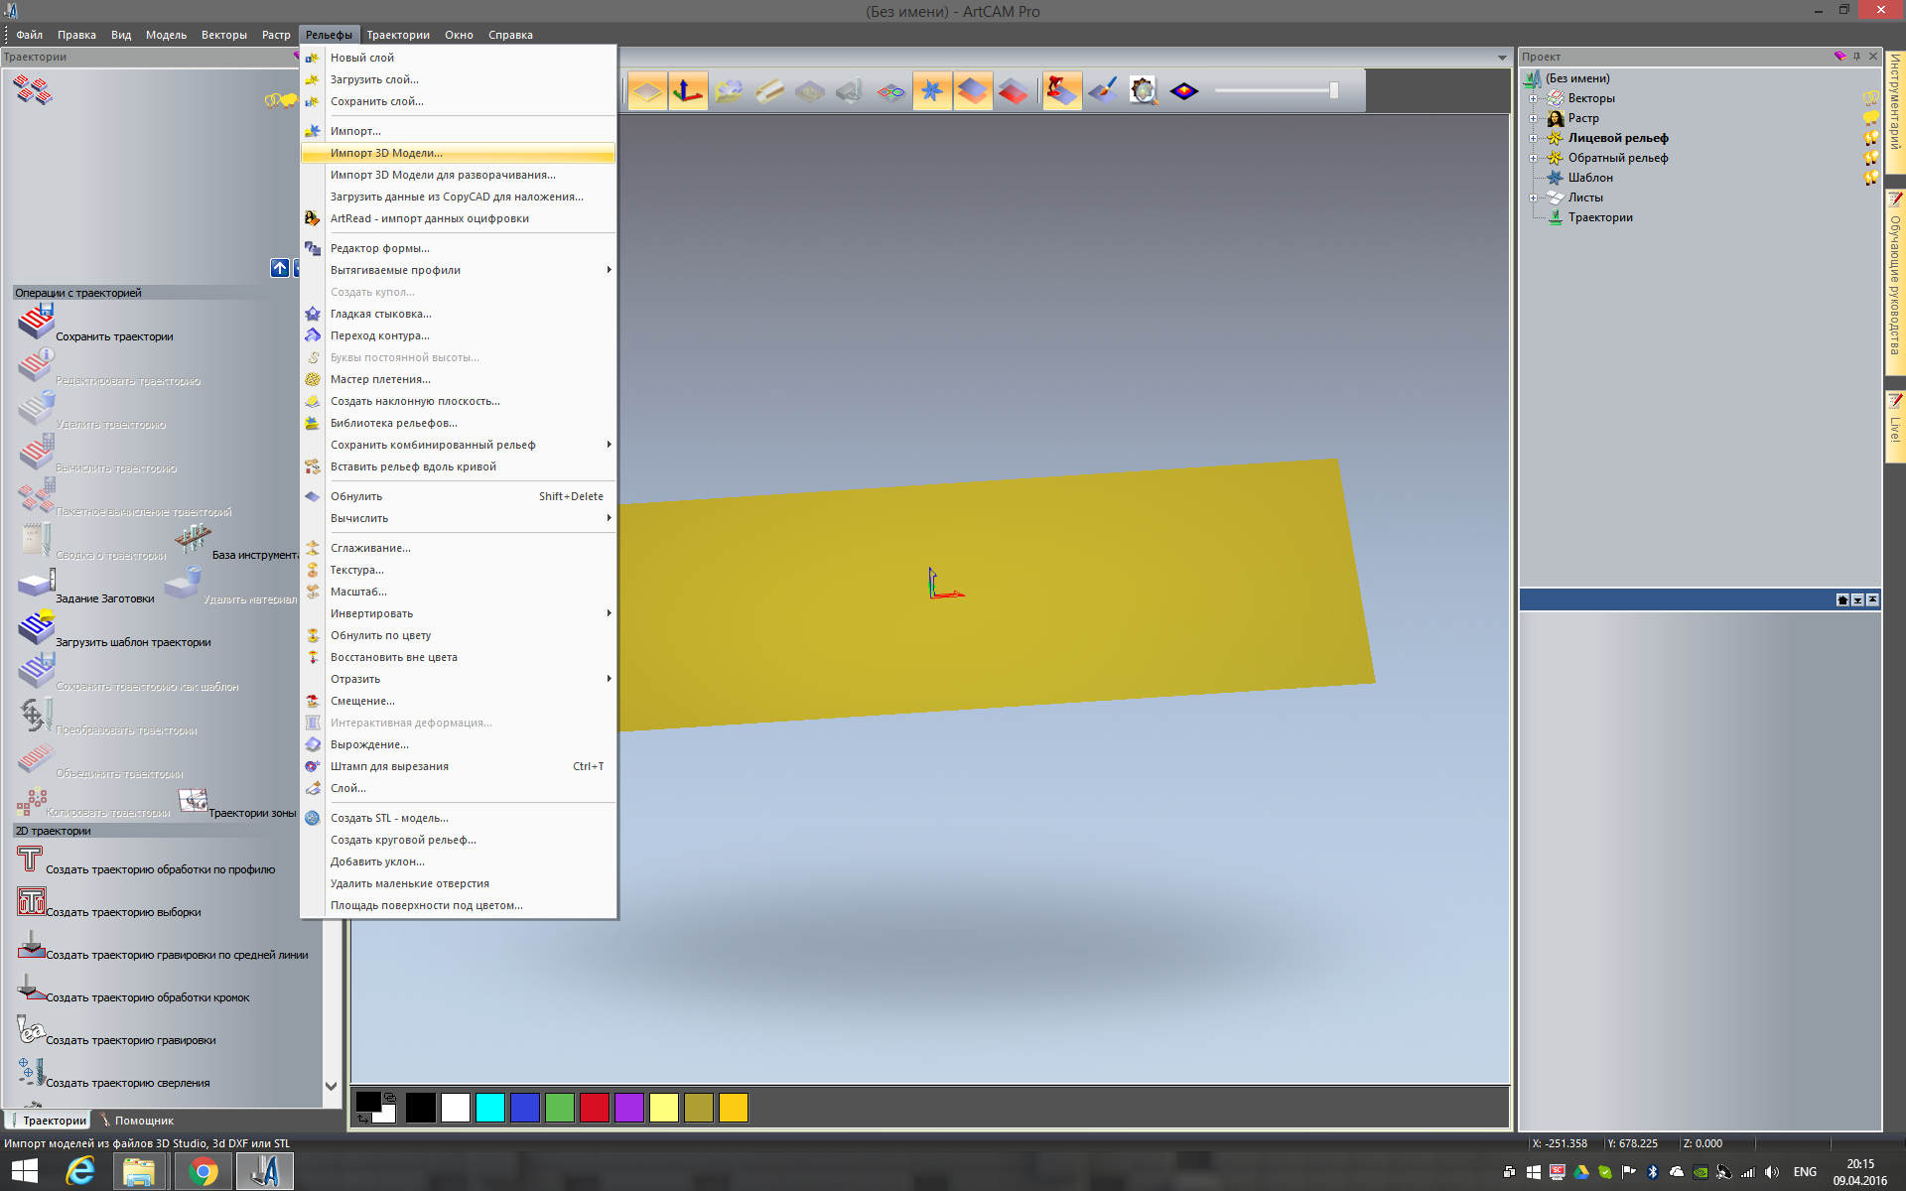Toggle visibility bulb for Растр
1906x1191 pixels.
pyautogui.click(x=1870, y=118)
